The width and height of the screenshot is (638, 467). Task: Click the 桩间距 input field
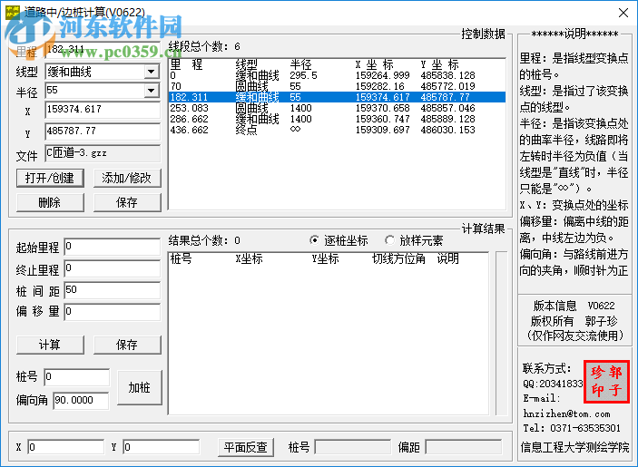pyautogui.click(x=113, y=290)
